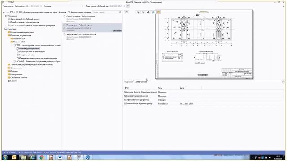Click the Дата column header
Viewport: 287px width, 161px height.
182,88
